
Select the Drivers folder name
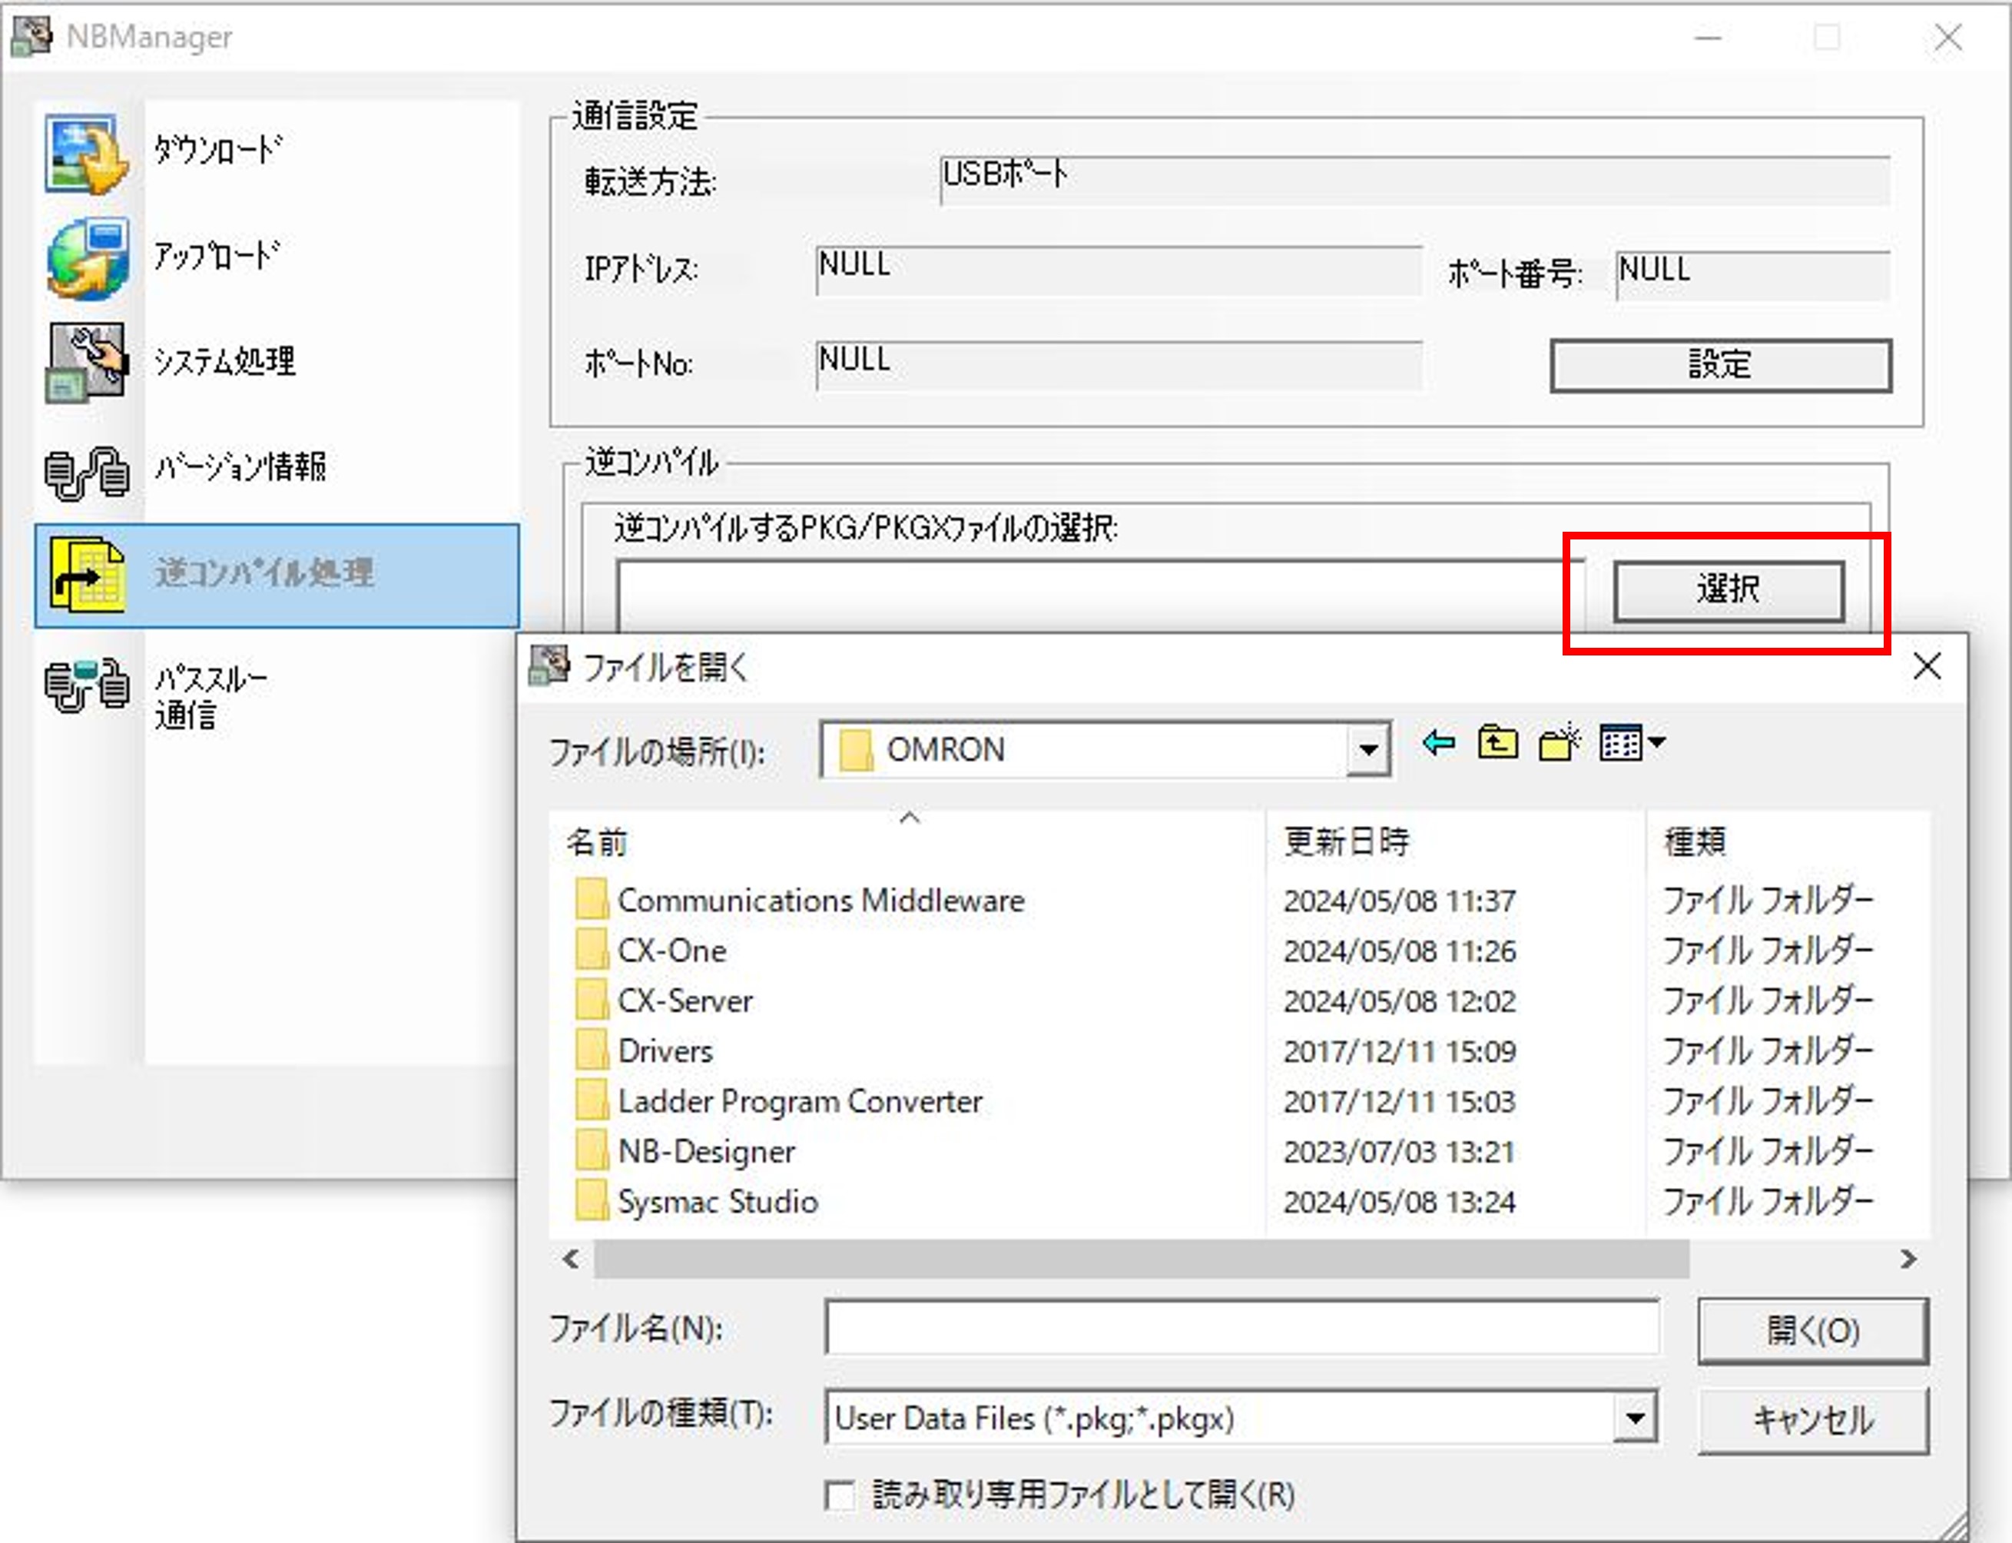[x=665, y=1050]
